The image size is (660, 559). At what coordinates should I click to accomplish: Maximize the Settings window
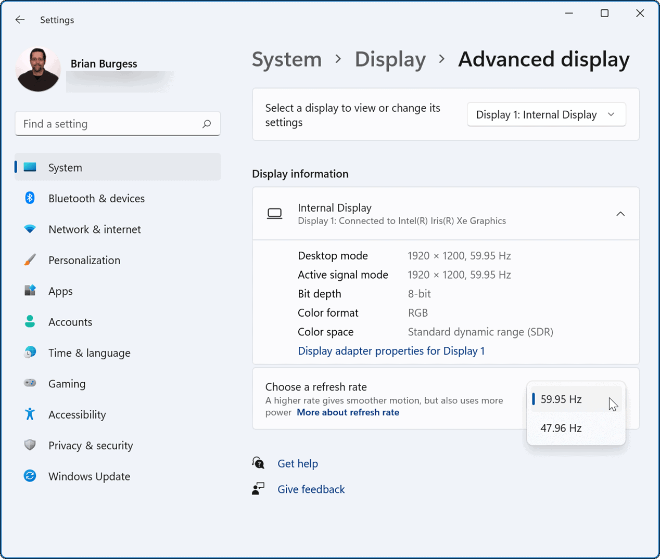[x=604, y=13]
